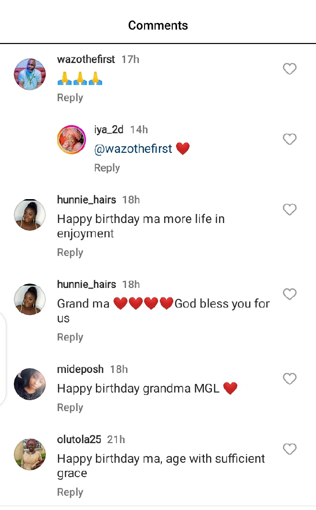The height and width of the screenshot is (510, 316).
Task: Tap the olutola25 username
Action: click(79, 440)
